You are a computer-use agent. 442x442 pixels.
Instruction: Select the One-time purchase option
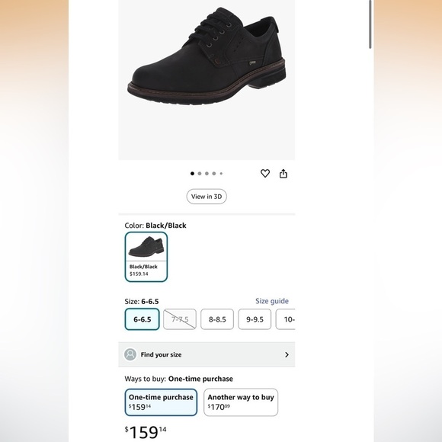[x=161, y=402]
